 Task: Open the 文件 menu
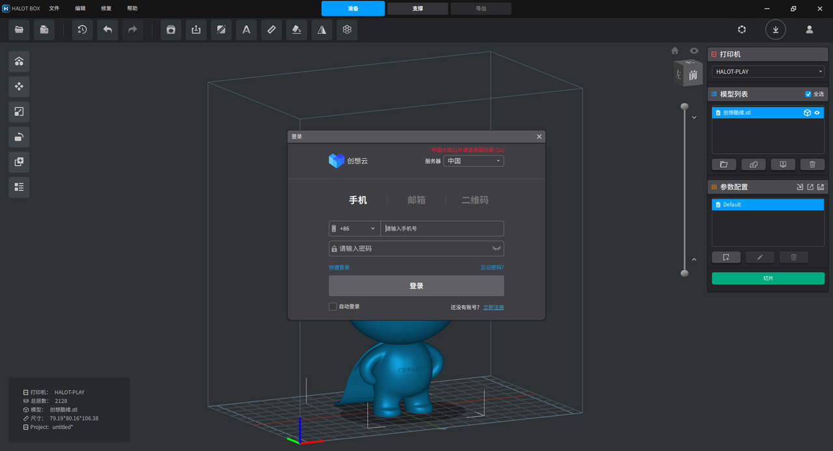tap(54, 8)
